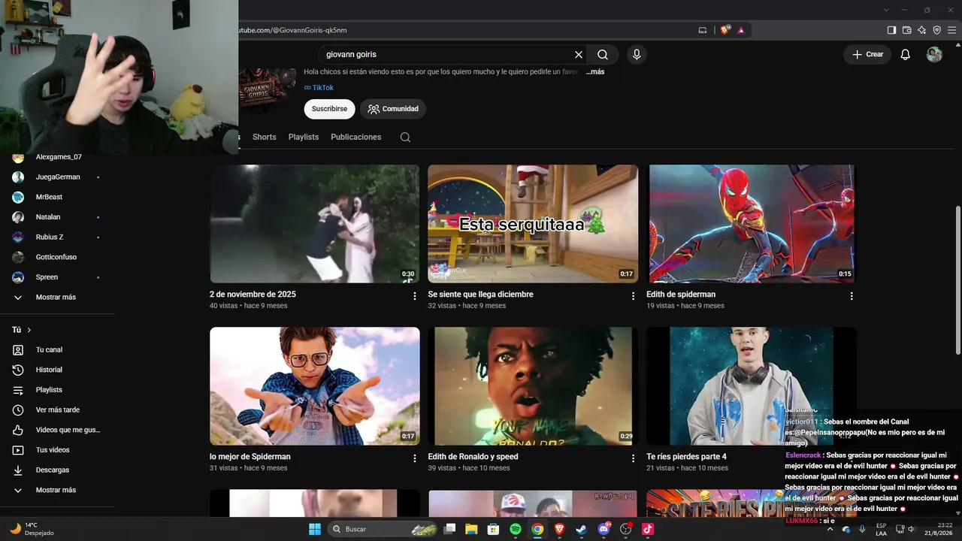Image resolution: width=962 pixels, height=541 pixels.
Task: Switch to the Publicaciones tab
Action: point(356,138)
